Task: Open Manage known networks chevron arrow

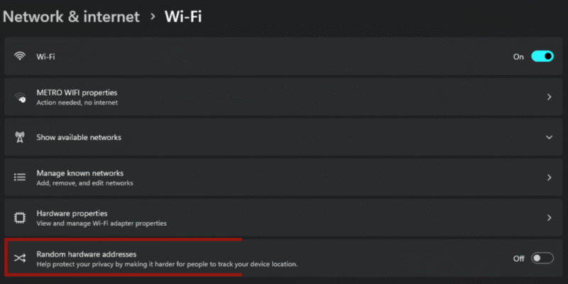Action: (549, 177)
